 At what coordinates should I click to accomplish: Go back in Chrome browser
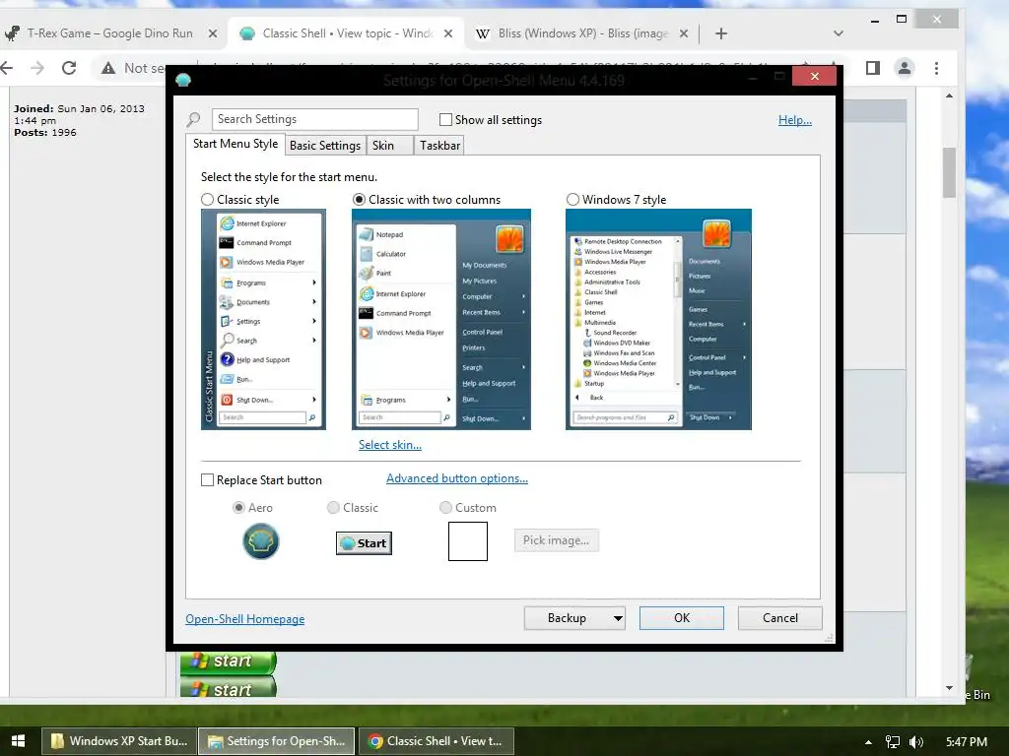pos(7,68)
